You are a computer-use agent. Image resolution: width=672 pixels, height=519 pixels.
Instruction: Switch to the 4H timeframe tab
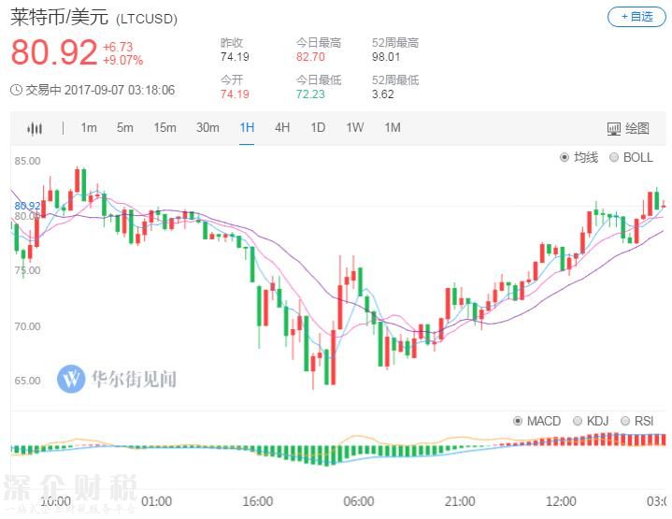click(282, 128)
